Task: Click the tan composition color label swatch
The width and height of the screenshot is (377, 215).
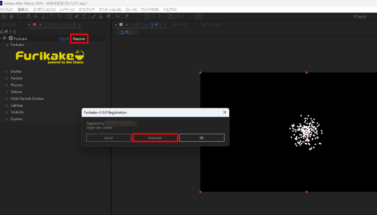Action: pos(121,25)
